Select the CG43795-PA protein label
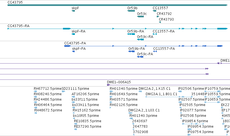The height and width of the screenshot is (136, 230). pos(75,43)
